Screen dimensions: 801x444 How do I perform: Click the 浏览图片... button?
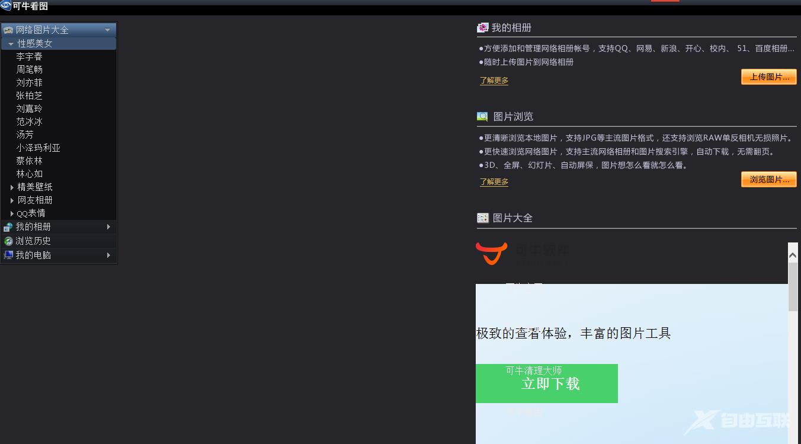coord(769,180)
